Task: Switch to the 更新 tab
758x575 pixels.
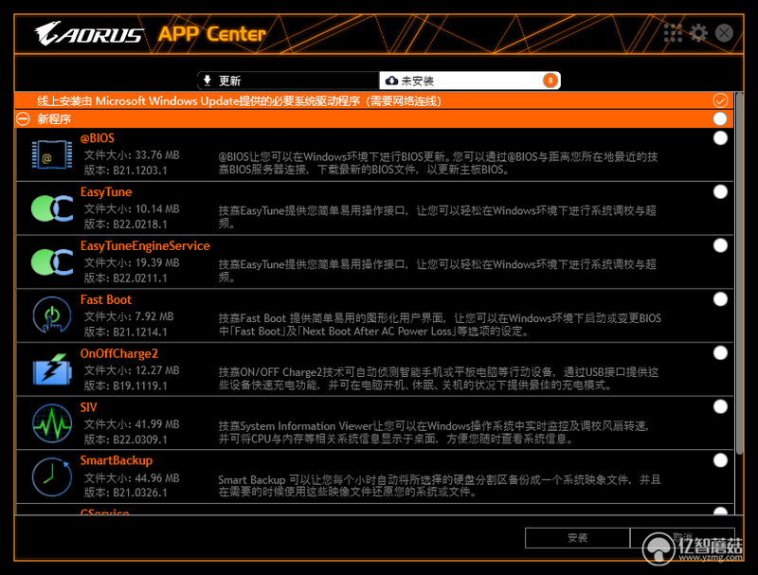Action: pyautogui.click(x=288, y=81)
